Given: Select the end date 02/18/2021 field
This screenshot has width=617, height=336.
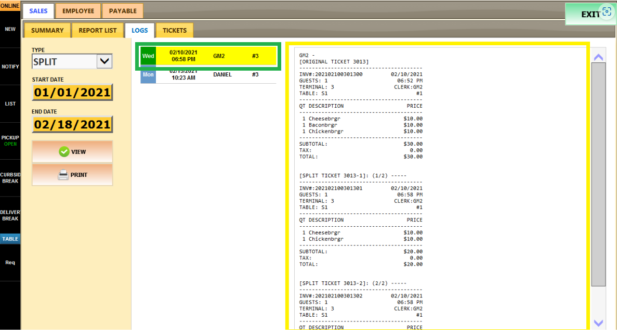Looking at the screenshot, I should point(72,124).
